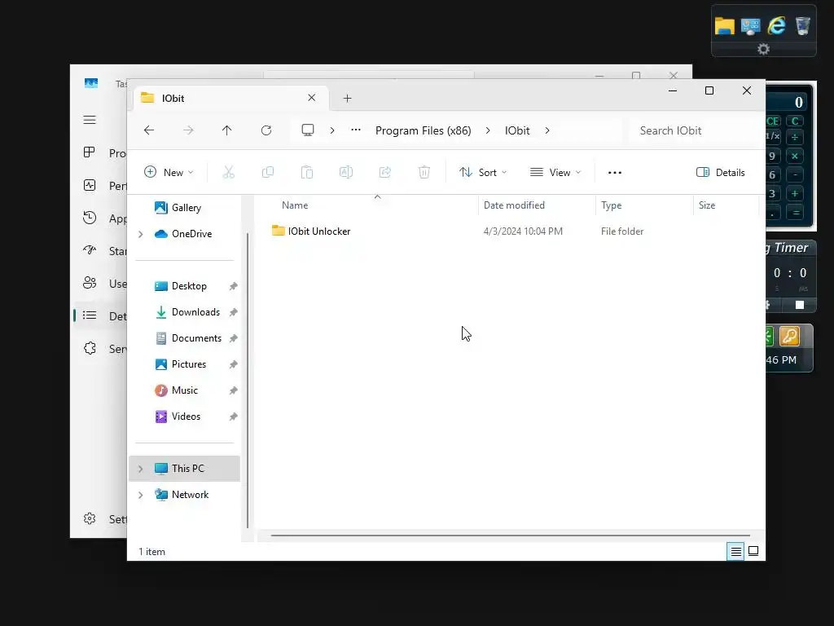Click the Share icon in toolbar
The width and height of the screenshot is (834, 626).
pyautogui.click(x=385, y=173)
